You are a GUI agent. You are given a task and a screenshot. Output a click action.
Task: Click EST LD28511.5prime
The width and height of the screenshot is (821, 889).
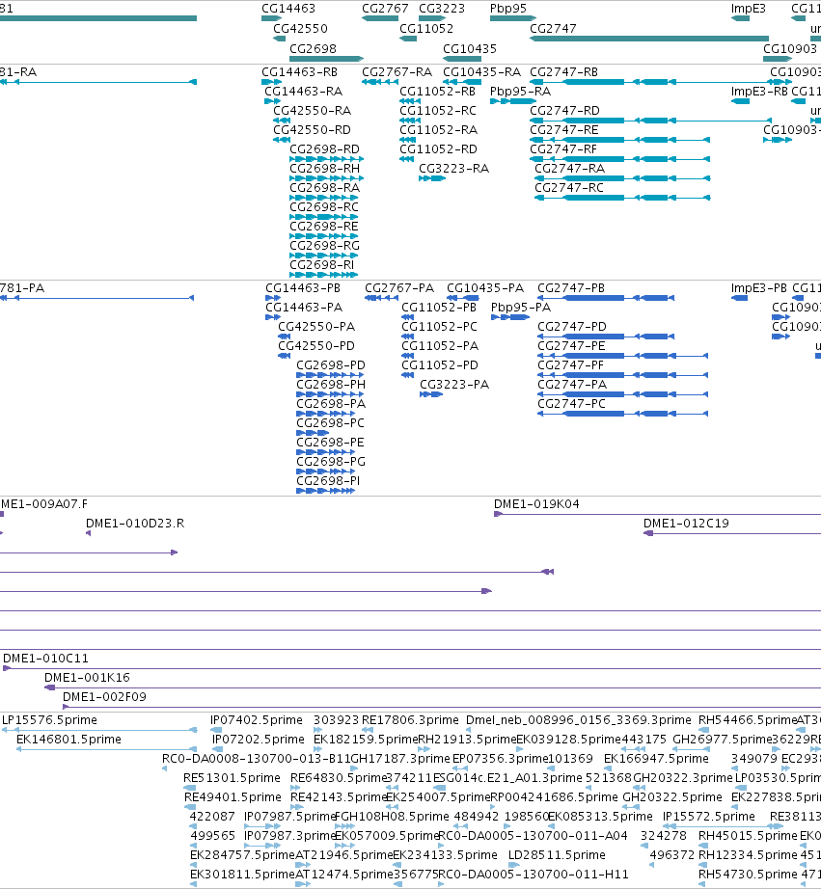point(557,855)
